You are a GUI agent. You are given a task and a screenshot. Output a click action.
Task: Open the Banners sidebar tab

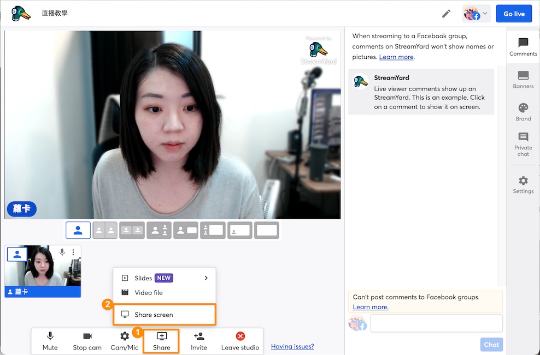click(523, 80)
